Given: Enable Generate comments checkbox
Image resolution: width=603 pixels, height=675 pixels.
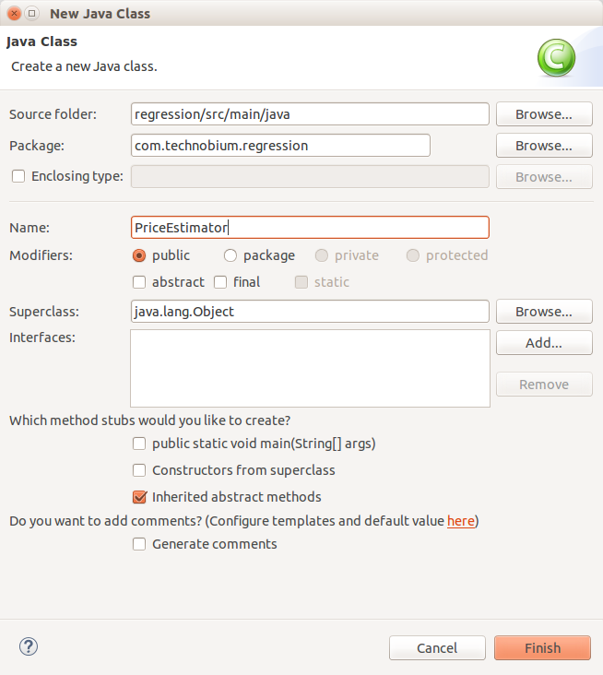Looking at the screenshot, I should pyautogui.click(x=139, y=544).
